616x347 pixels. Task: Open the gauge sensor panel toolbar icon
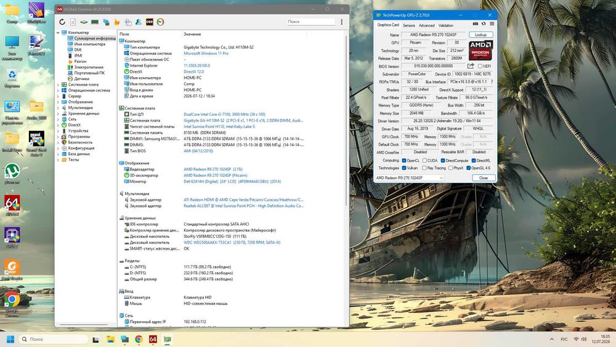pyautogui.click(x=160, y=22)
